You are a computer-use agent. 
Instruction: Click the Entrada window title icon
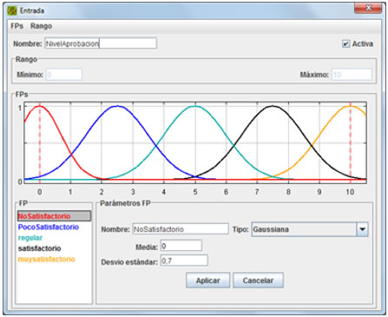point(12,10)
